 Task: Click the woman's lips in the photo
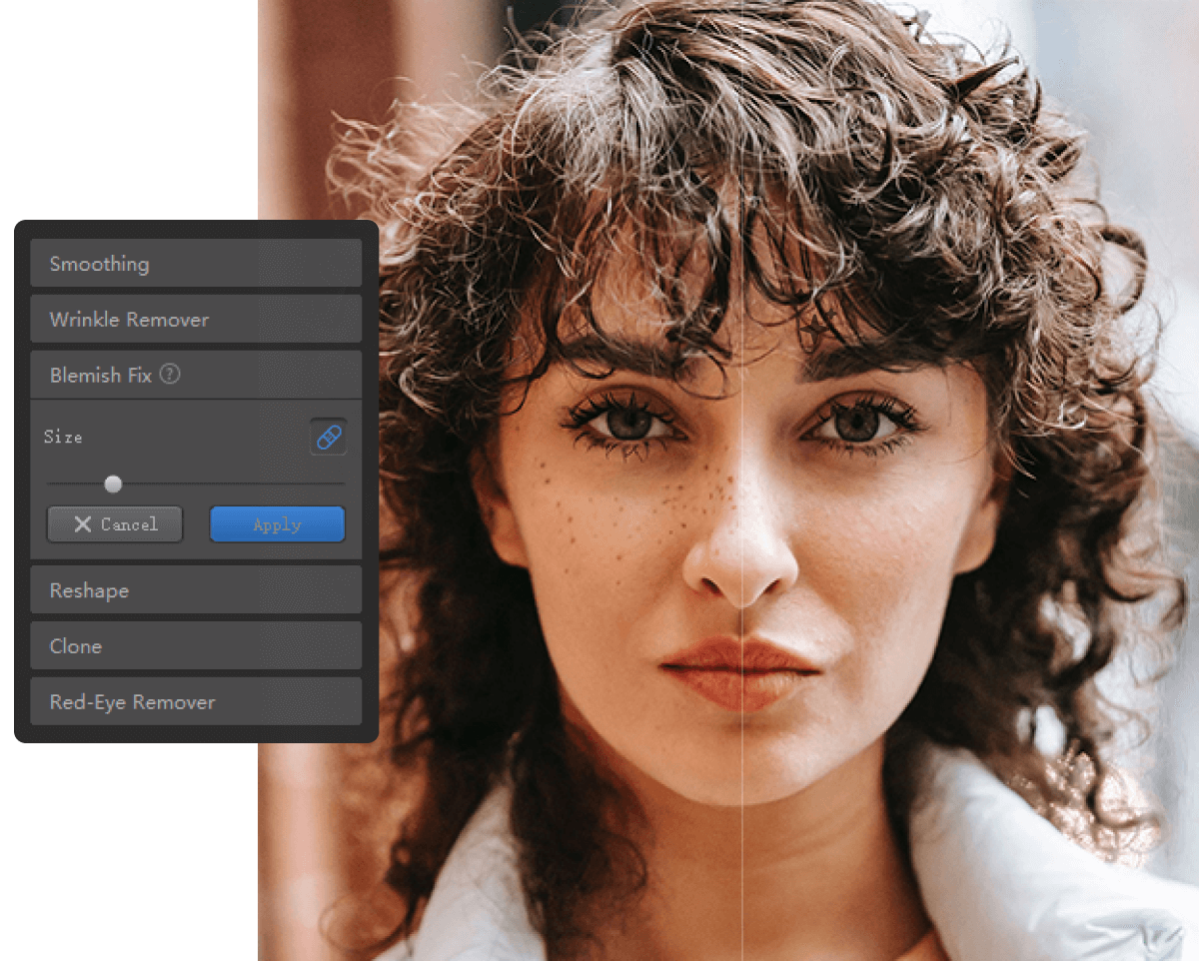pos(741,672)
